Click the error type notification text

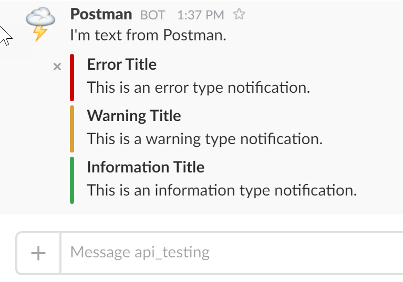(x=199, y=88)
